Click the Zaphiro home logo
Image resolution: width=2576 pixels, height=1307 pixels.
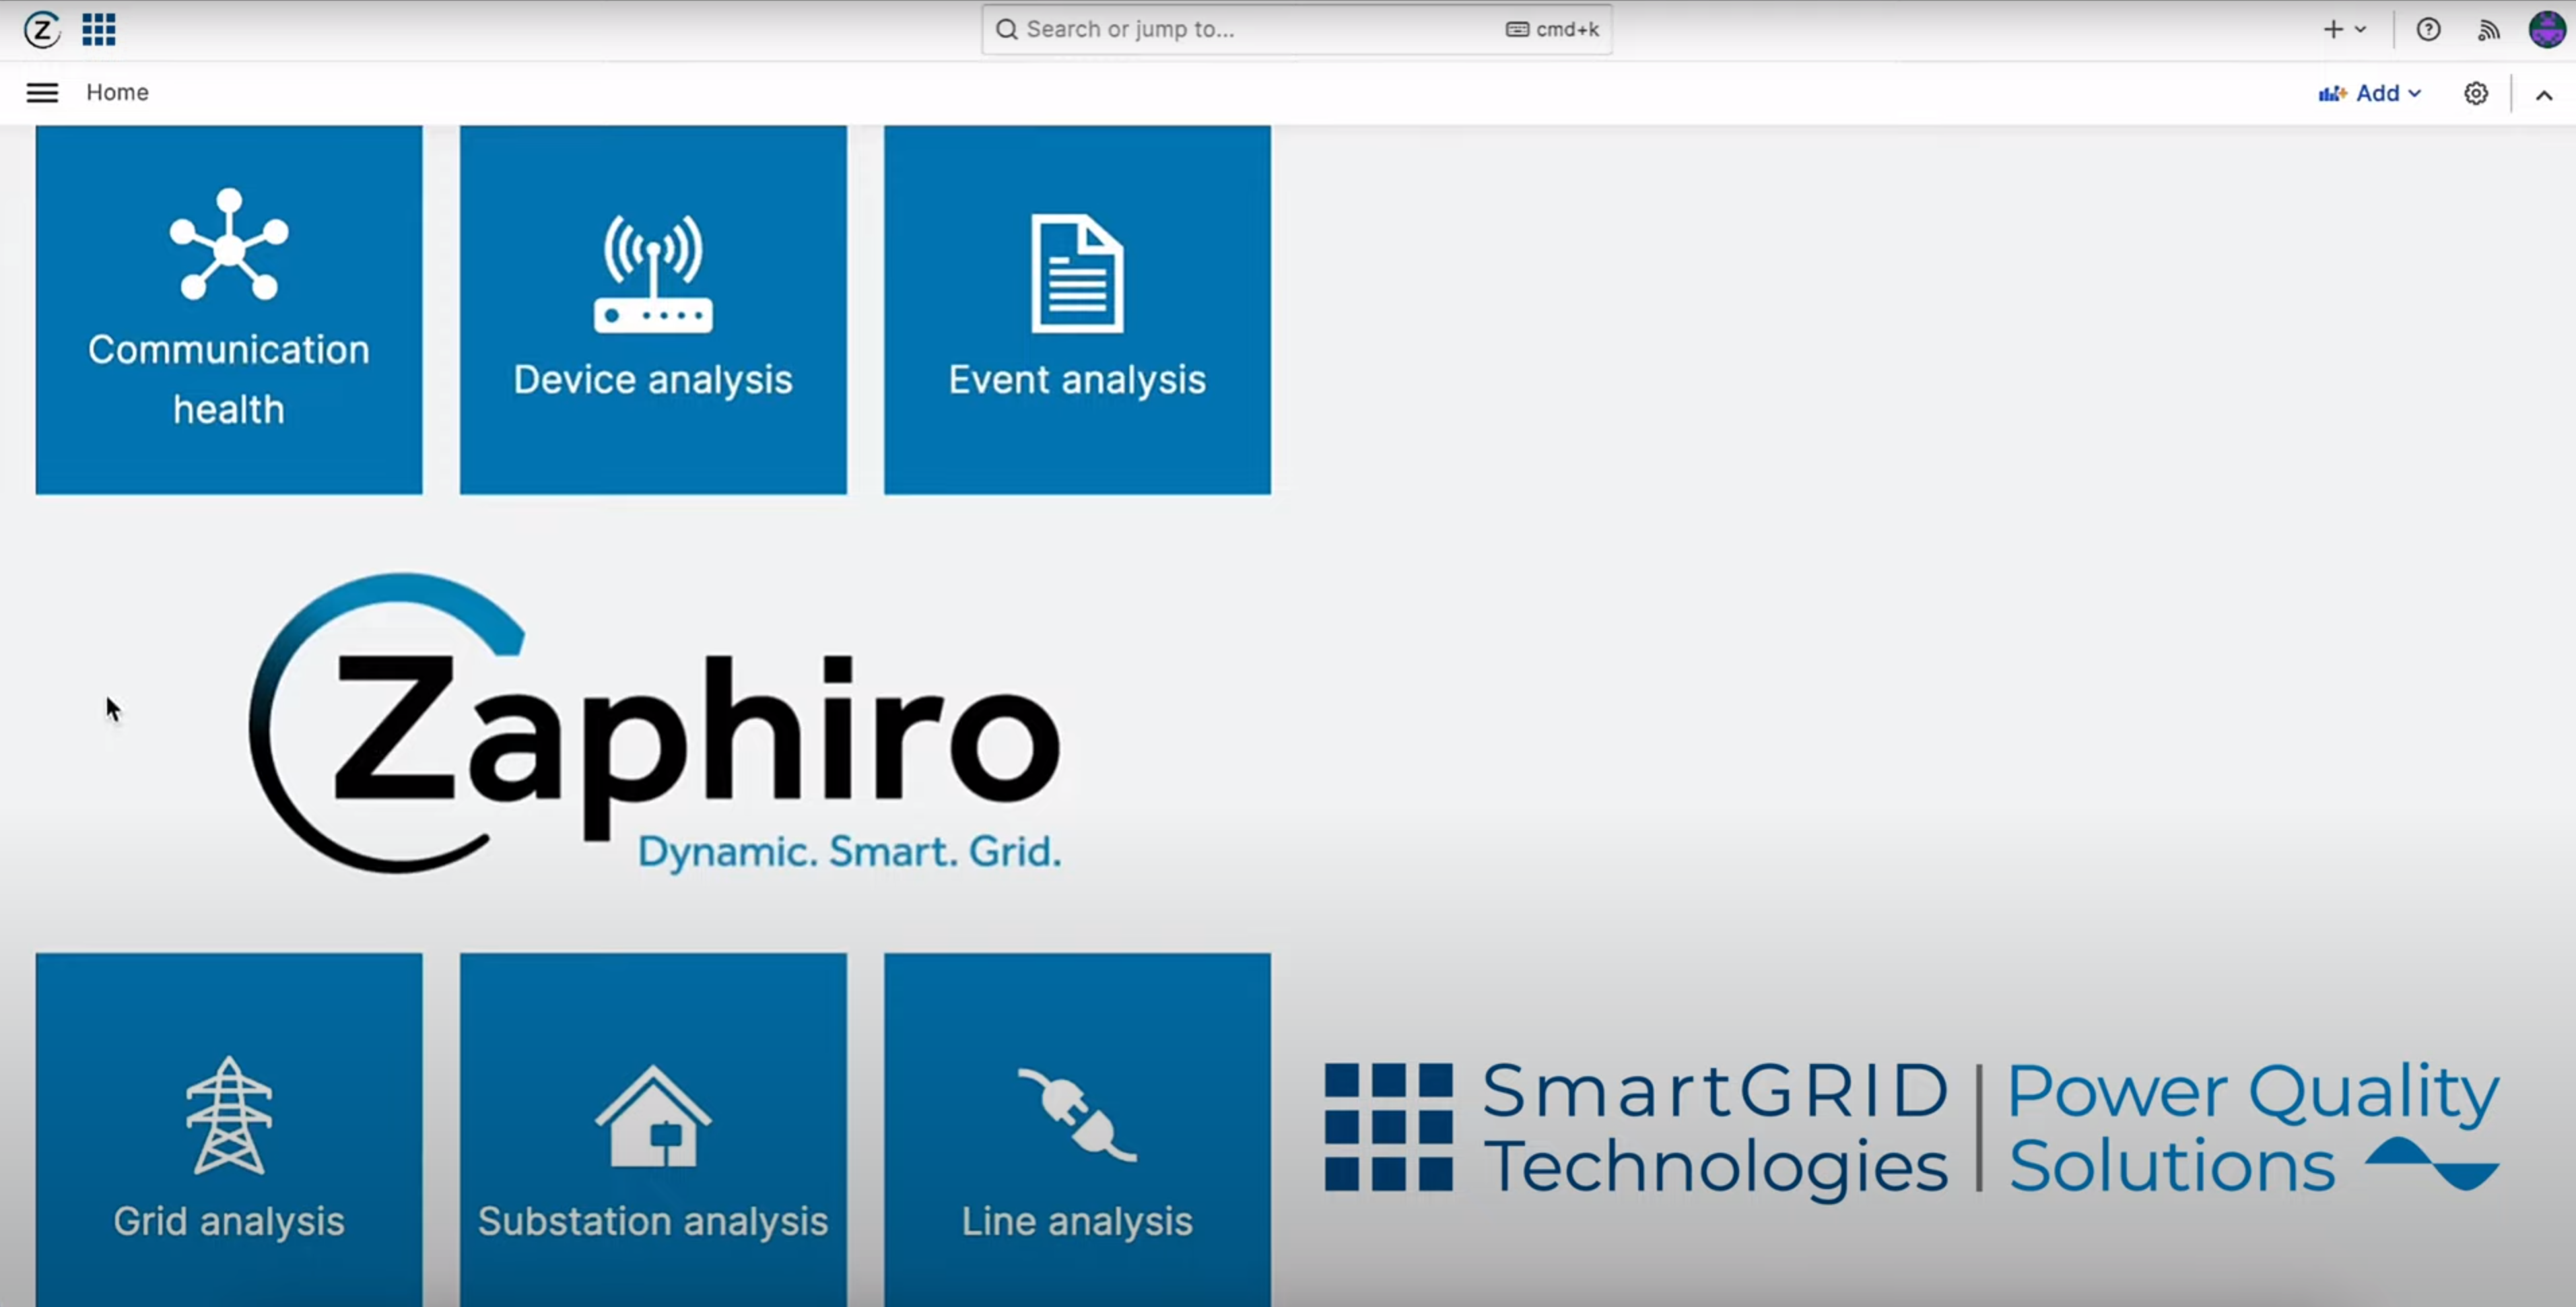point(42,28)
